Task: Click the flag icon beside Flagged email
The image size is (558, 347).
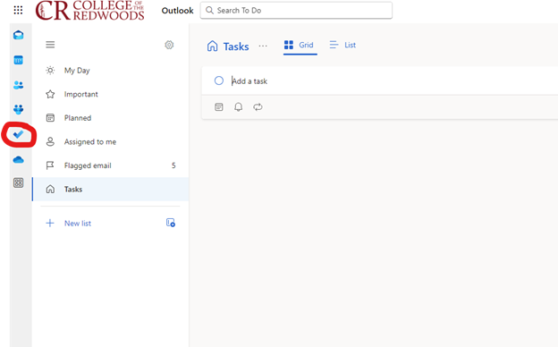Action: pyautogui.click(x=50, y=165)
